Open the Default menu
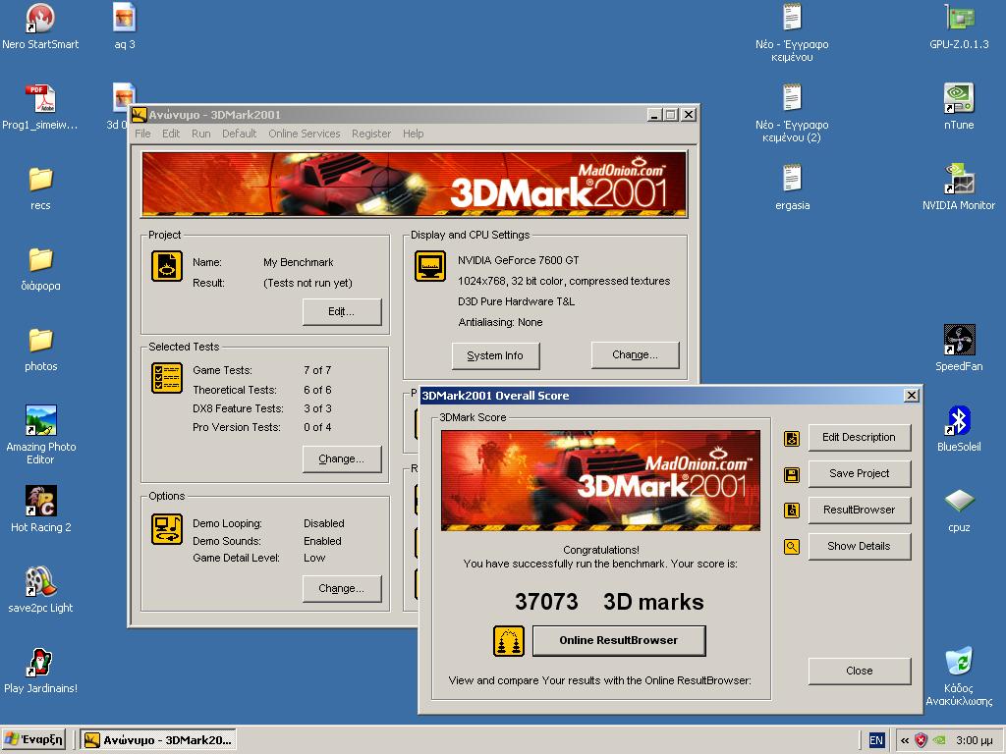This screenshot has height=754, width=1006. coord(240,134)
